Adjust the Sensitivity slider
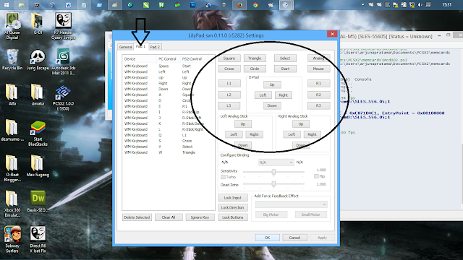463x260 pixels. coord(273,172)
